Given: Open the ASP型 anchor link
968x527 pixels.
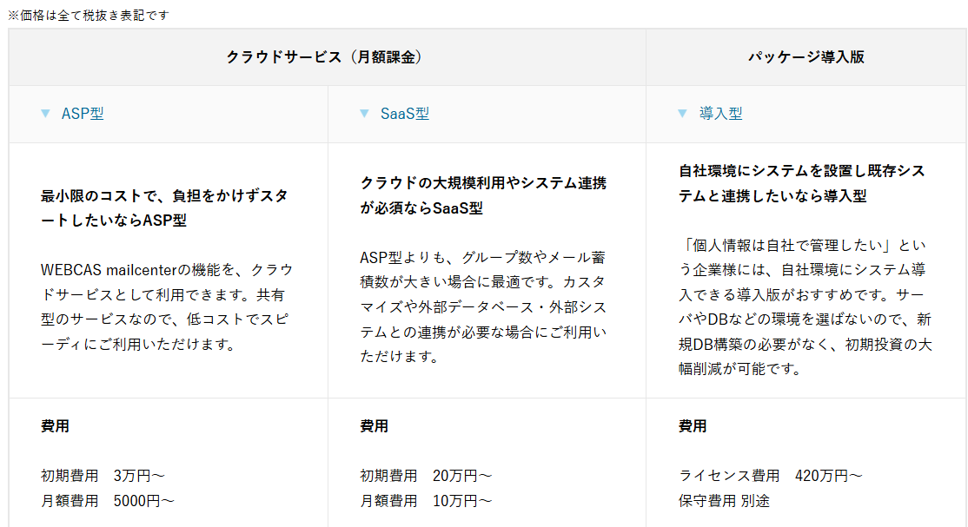Looking at the screenshot, I should [x=83, y=114].
